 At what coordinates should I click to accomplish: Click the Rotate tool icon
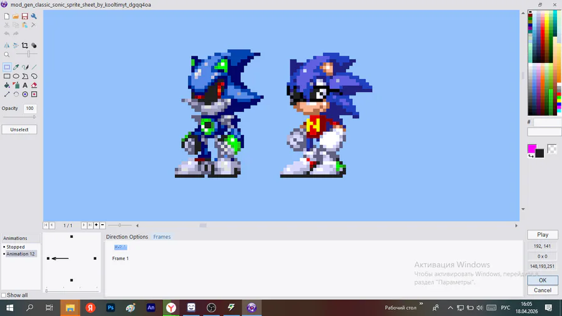(16, 94)
